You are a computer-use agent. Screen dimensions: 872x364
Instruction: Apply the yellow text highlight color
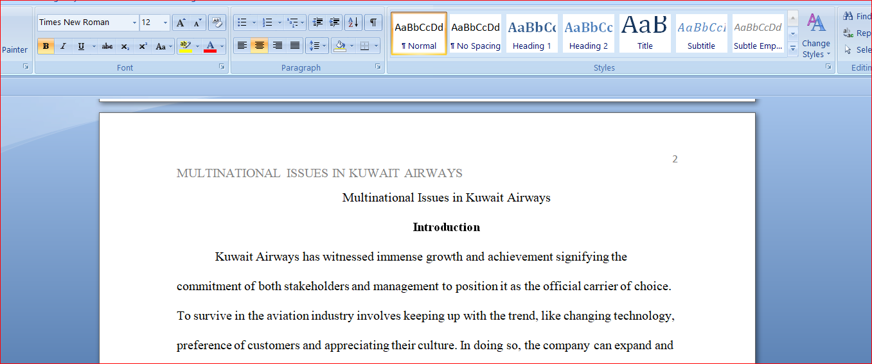[186, 46]
